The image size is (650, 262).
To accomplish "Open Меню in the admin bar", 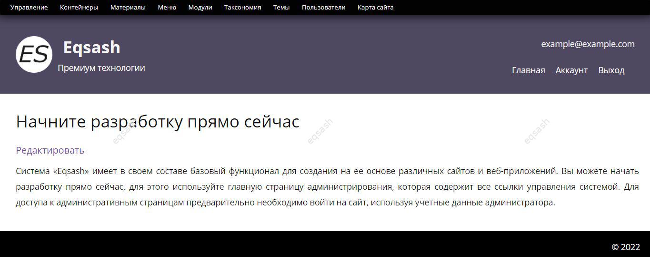I will tap(167, 7).
